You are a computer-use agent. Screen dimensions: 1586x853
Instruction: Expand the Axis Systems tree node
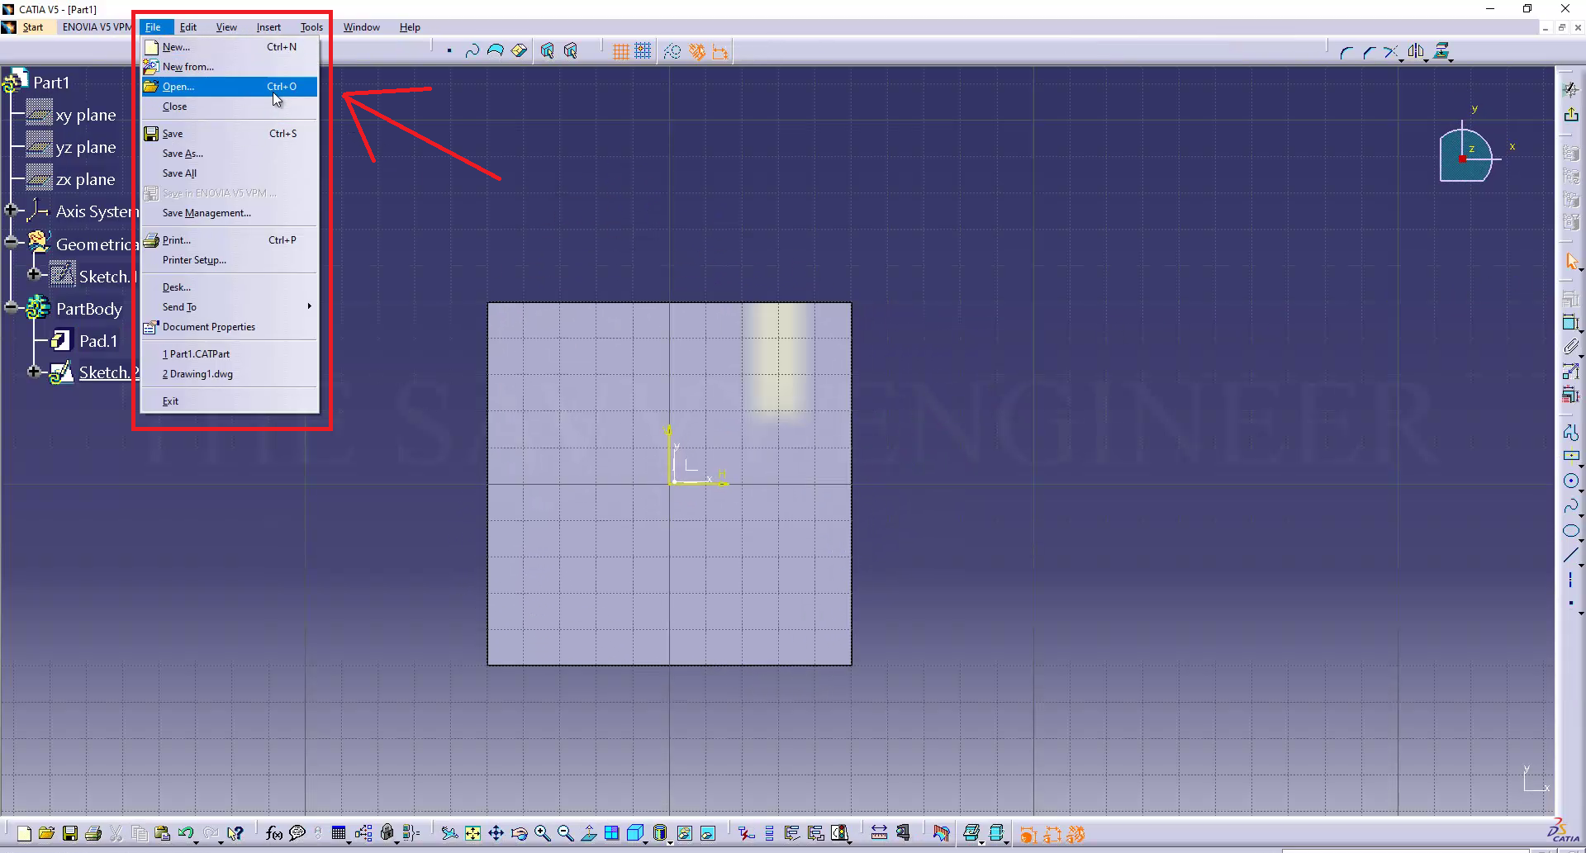pyautogui.click(x=11, y=211)
